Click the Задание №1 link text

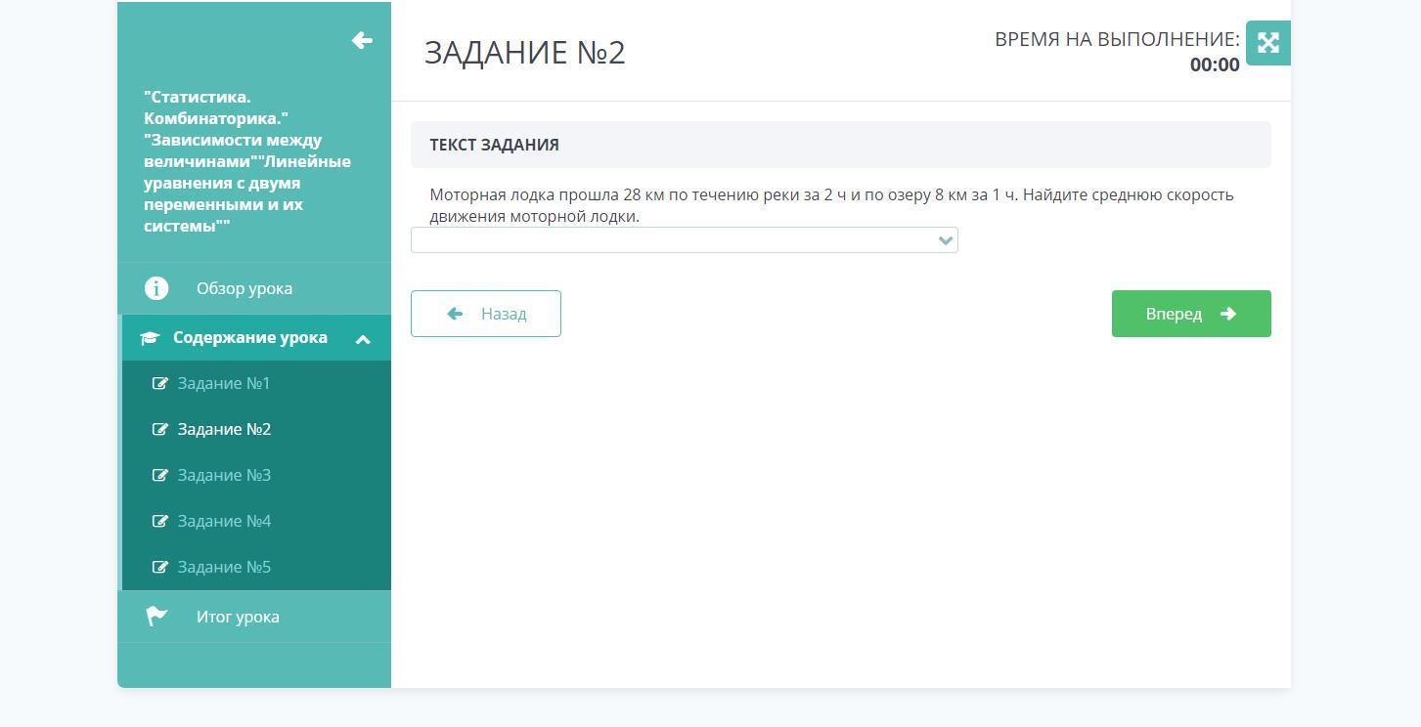[224, 383]
